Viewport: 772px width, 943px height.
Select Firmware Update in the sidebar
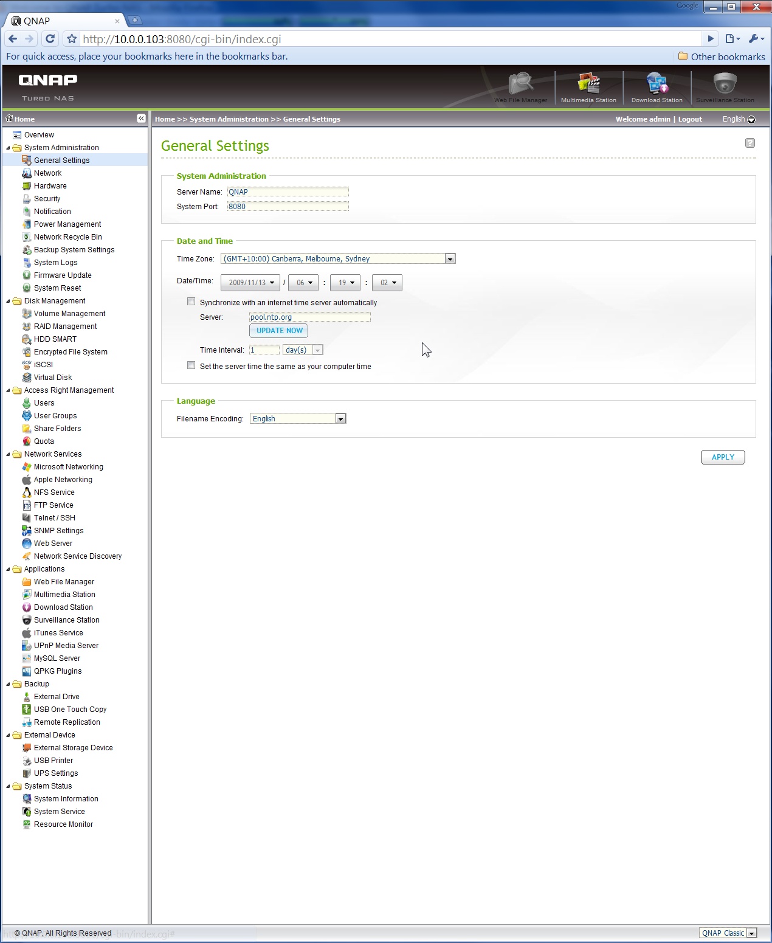pyautogui.click(x=63, y=275)
